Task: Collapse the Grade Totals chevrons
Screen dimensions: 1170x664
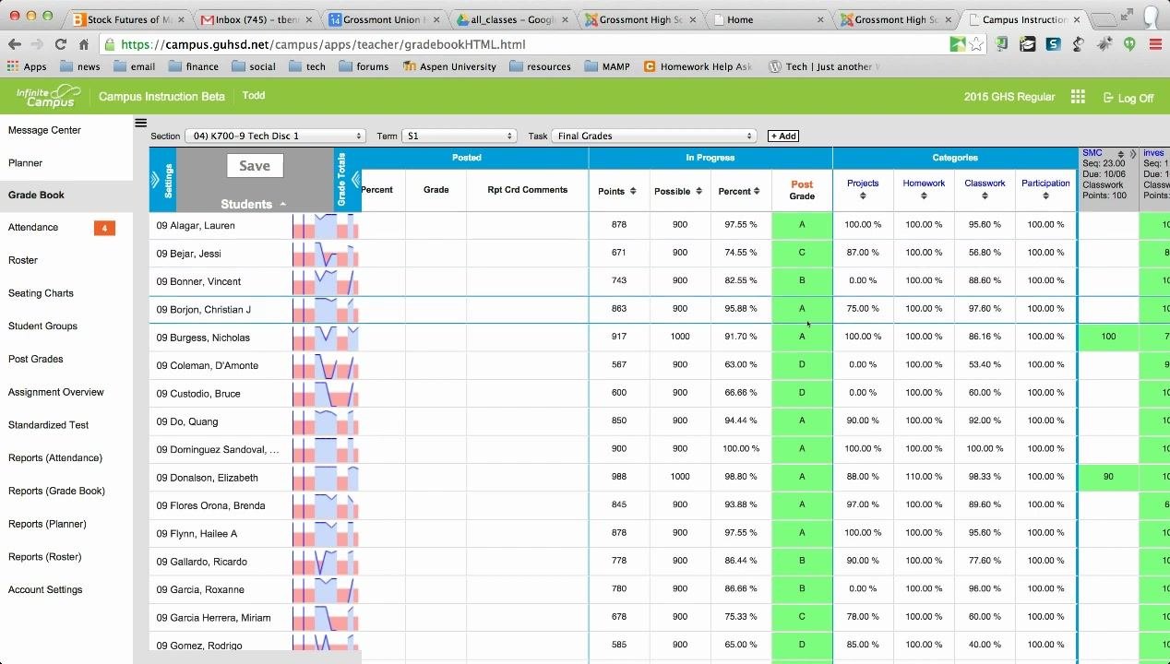Action: [355, 180]
